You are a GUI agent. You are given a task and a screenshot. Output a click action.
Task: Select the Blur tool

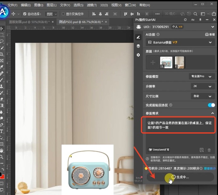[x=2, y=112]
